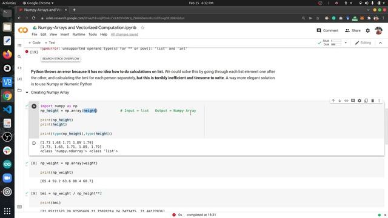Add a comment to the cell icon
Viewport: 388px width, 218px height.
tap(353, 101)
